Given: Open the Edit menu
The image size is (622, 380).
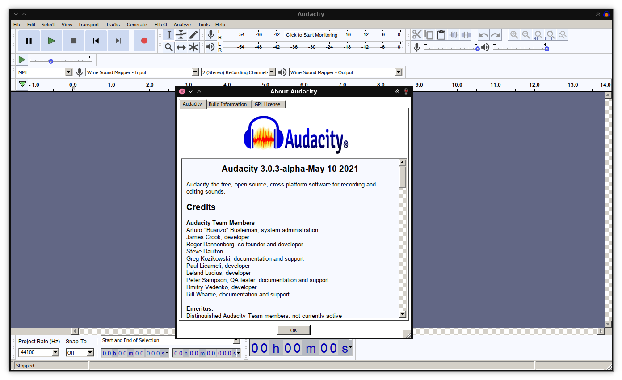Looking at the screenshot, I should 31,25.
